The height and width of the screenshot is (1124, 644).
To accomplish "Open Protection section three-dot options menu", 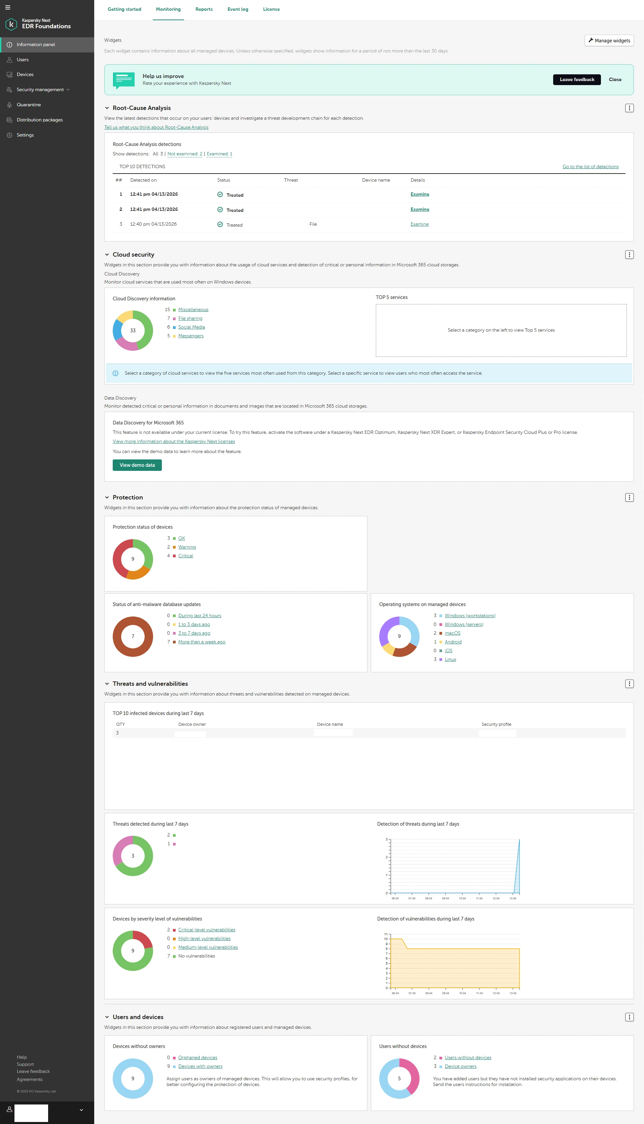I will click(x=629, y=497).
